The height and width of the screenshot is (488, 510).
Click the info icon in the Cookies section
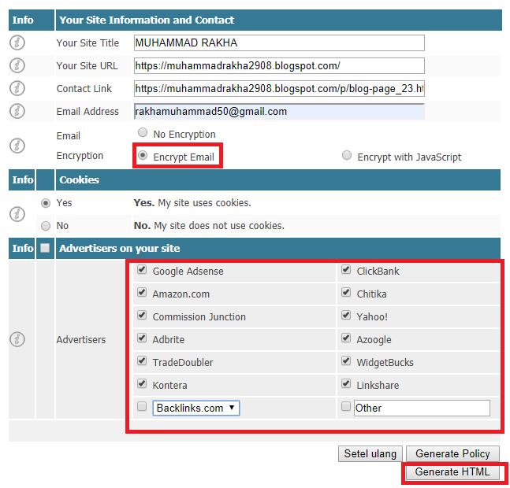click(x=17, y=214)
